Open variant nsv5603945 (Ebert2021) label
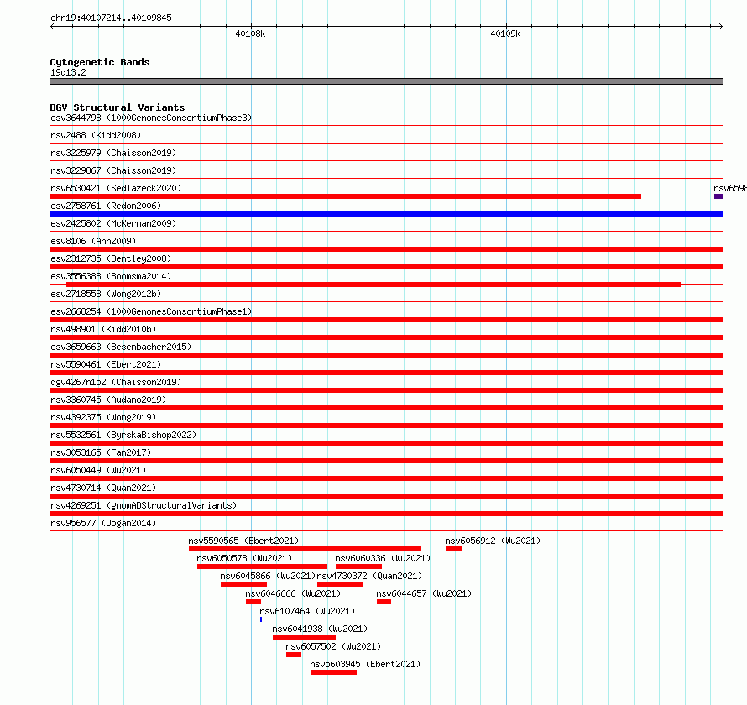The width and height of the screenshot is (747, 705). [365, 664]
